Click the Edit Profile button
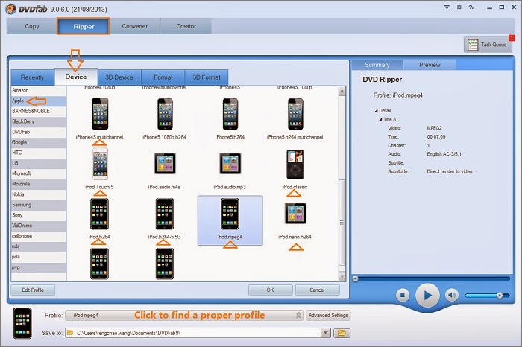The image size is (522, 347). coord(33,290)
